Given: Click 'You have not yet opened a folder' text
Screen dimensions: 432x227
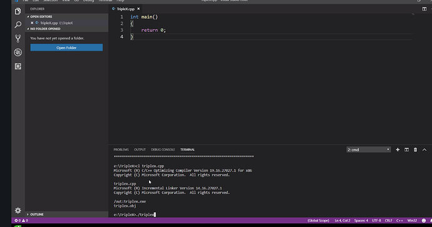Looking at the screenshot, I should pyautogui.click(x=57, y=38).
